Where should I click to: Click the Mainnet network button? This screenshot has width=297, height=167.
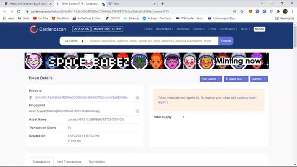259,29
